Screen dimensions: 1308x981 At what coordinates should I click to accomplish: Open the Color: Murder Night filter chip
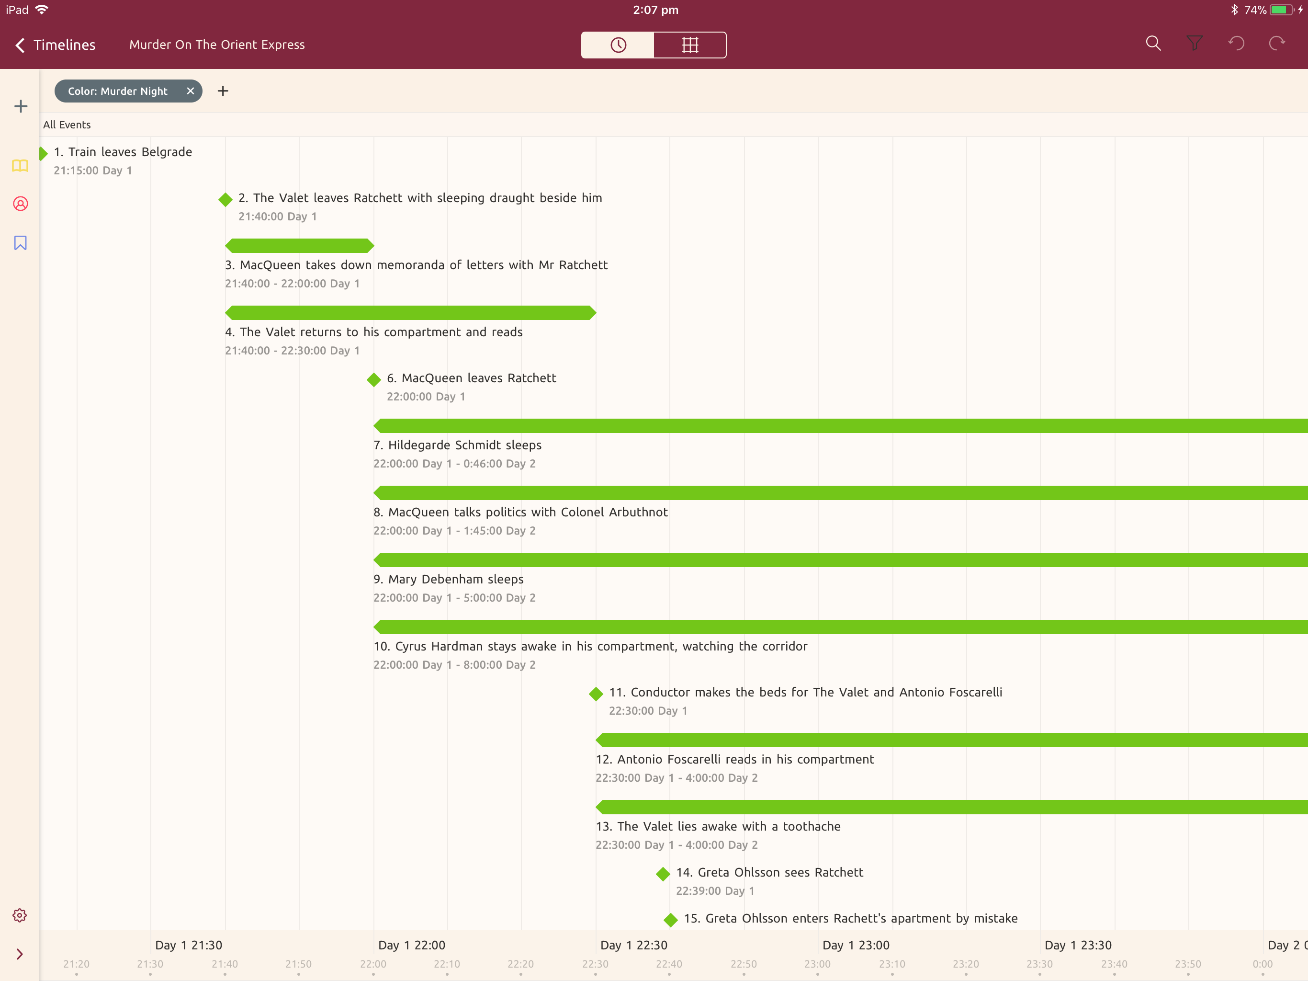click(118, 91)
